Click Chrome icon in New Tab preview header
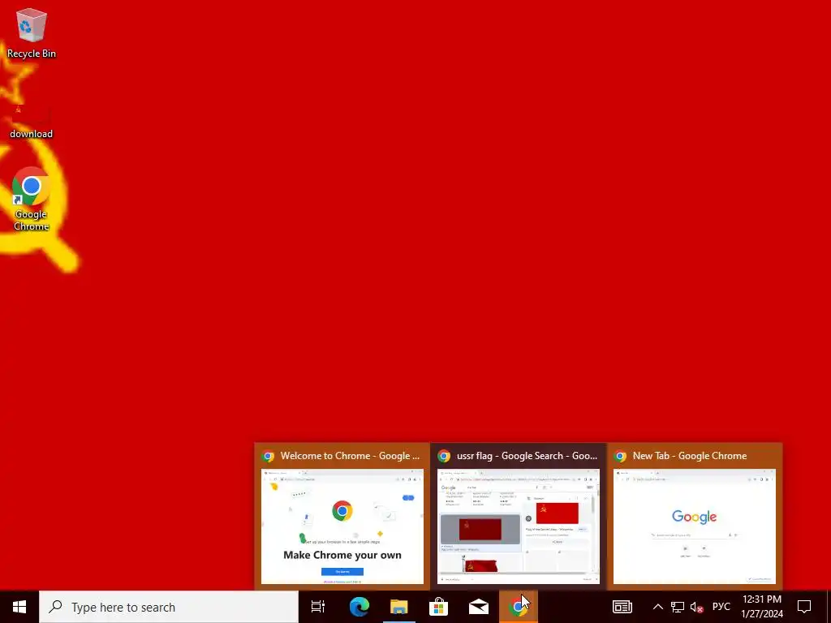Viewport: 831px width, 623px height. [x=620, y=456]
